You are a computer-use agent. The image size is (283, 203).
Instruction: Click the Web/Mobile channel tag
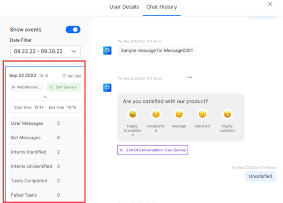click(x=26, y=87)
